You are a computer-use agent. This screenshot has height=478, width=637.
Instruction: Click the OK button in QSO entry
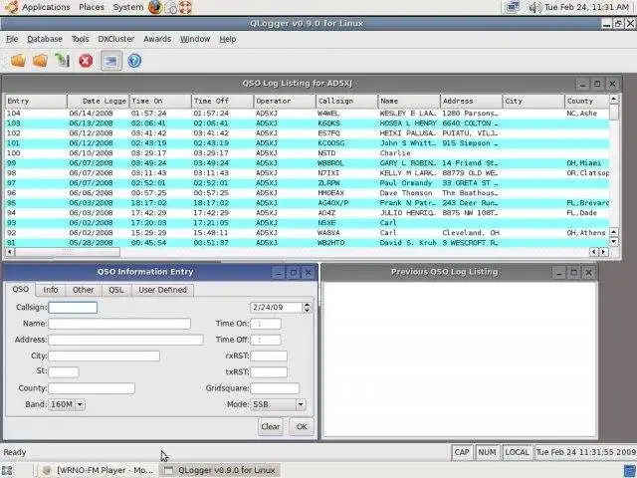pyautogui.click(x=302, y=426)
